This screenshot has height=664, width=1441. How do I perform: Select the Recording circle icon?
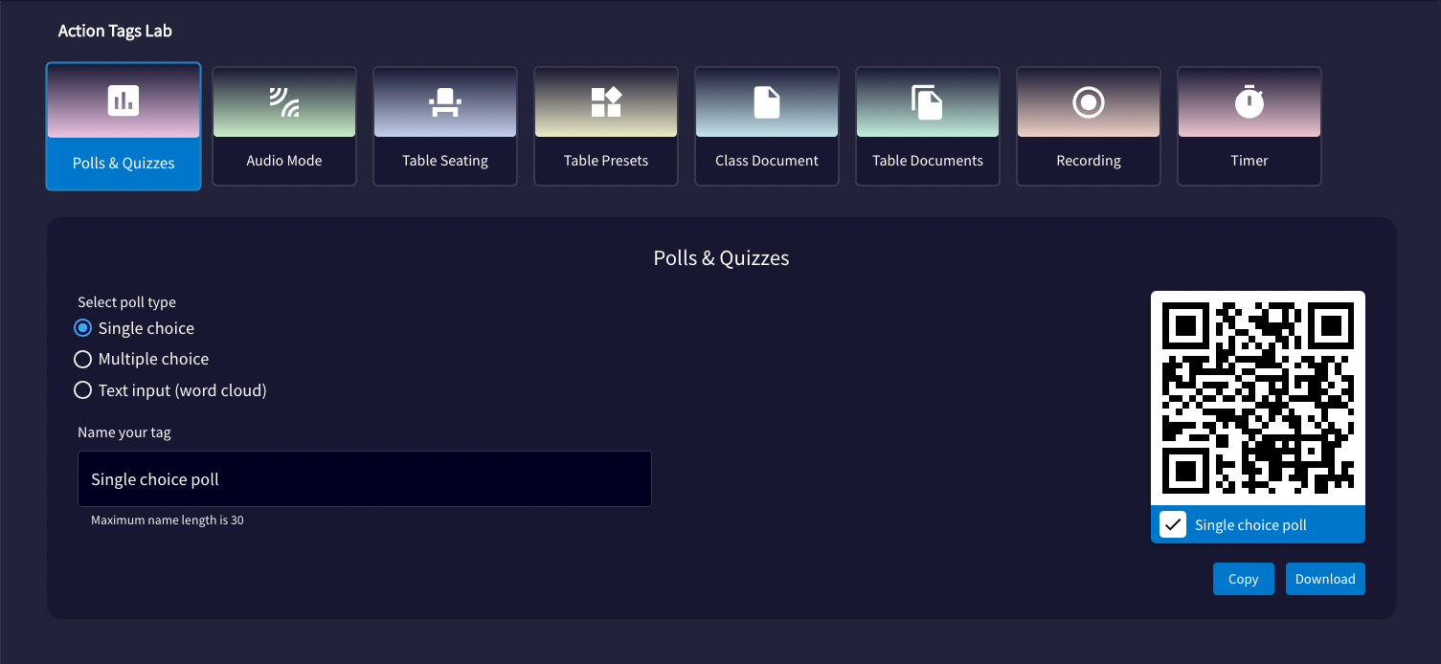pyautogui.click(x=1089, y=102)
